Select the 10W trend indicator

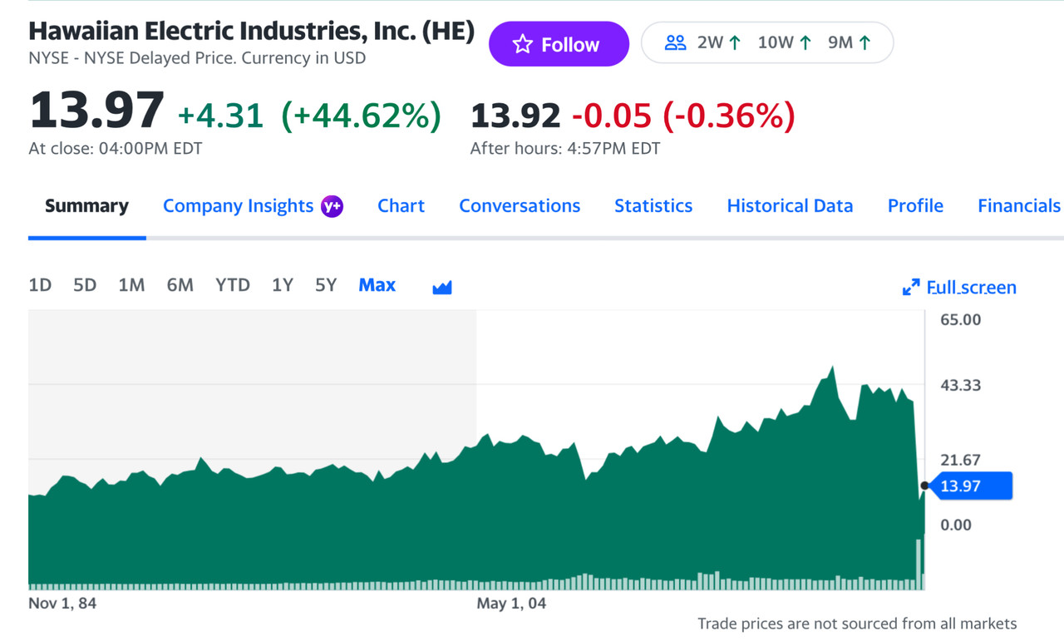click(x=785, y=42)
